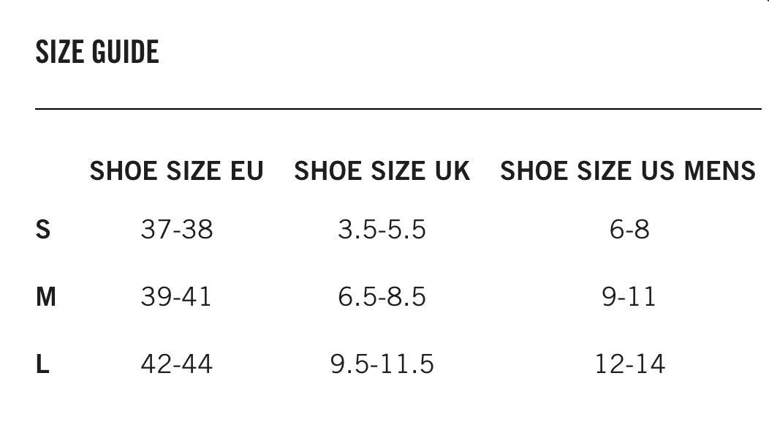
Task: Click the EU size 37-38 cell
Action: [x=177, y=230]
